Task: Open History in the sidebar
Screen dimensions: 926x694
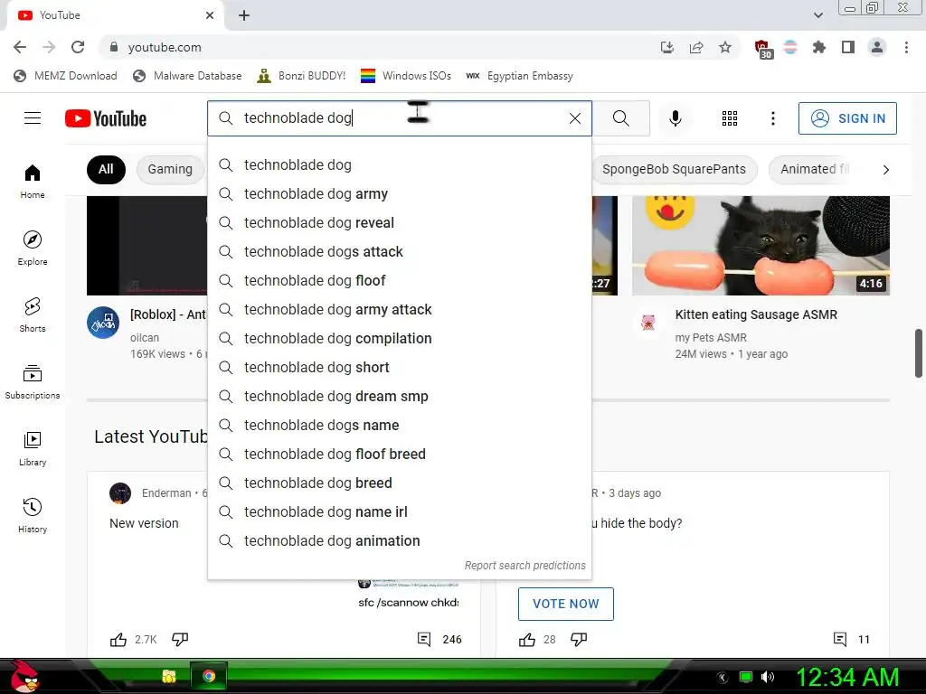Action: click(x=33, y=516)
